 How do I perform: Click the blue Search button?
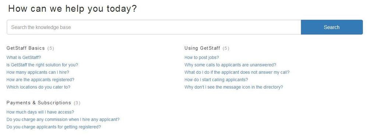tap(332, 27)
